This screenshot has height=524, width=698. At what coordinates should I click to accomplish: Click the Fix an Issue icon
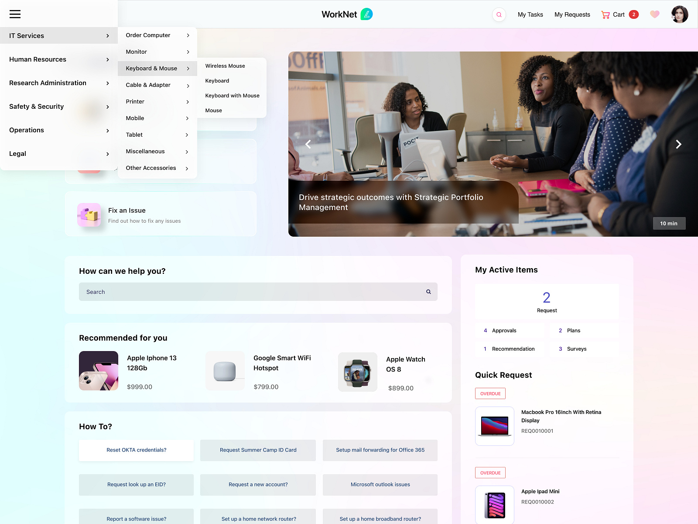(x=89, y=215)
